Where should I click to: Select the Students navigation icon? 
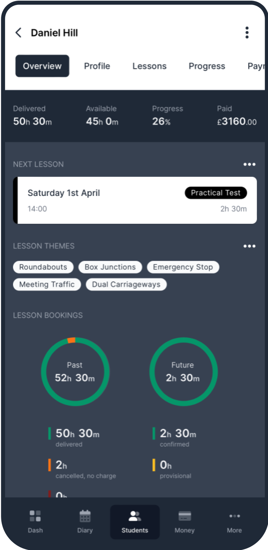[135, 516]
